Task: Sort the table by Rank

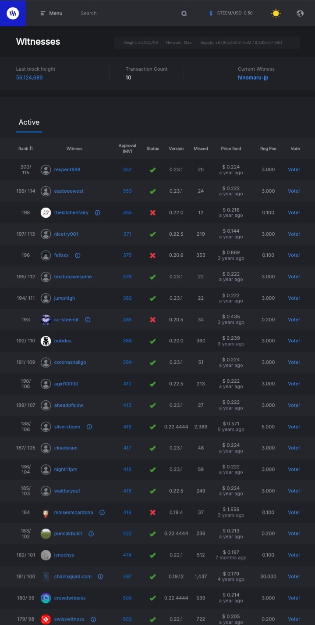Action: pos(26,148)
